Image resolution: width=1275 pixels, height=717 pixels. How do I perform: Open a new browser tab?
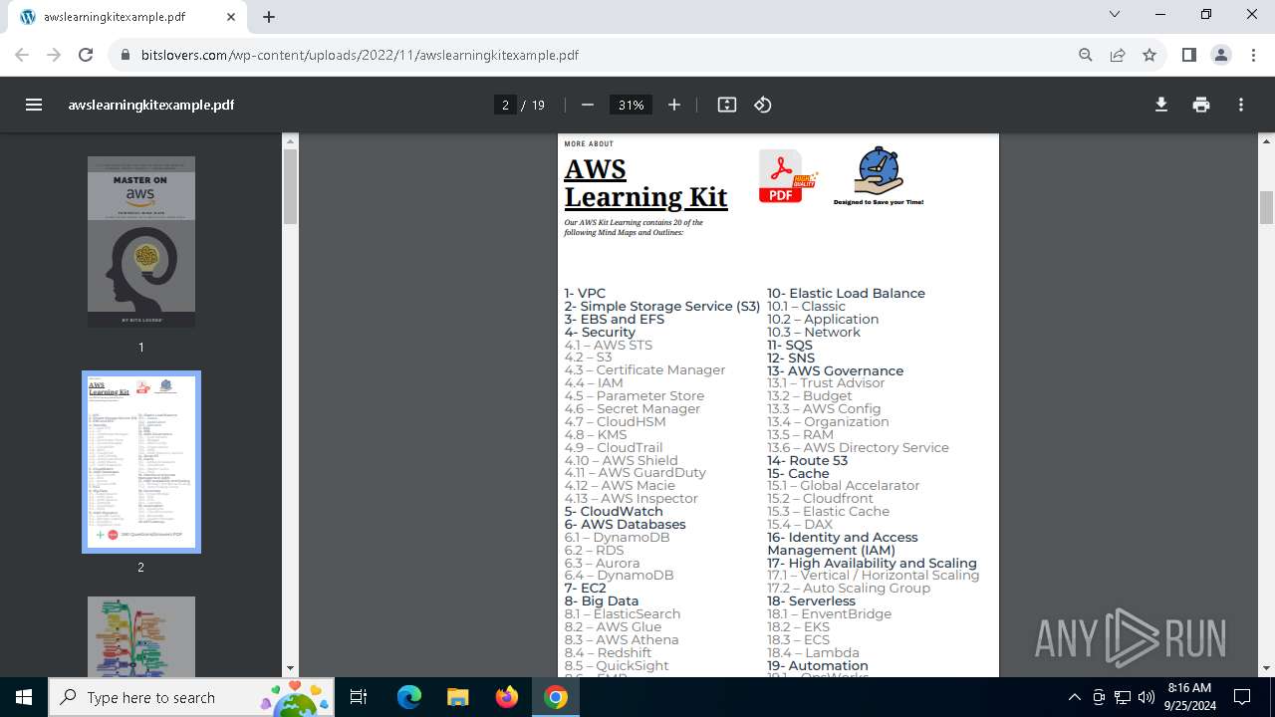(x=269, y=17)
